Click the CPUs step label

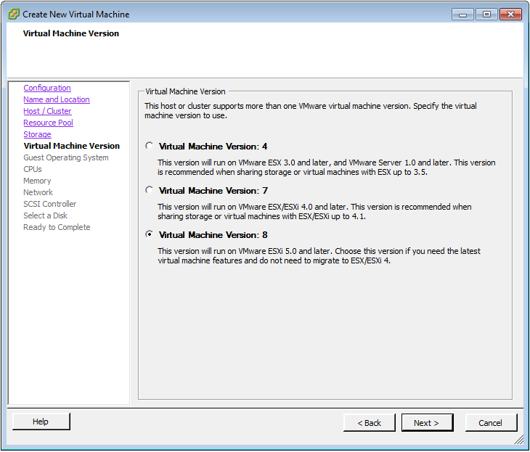pos(33,169)
